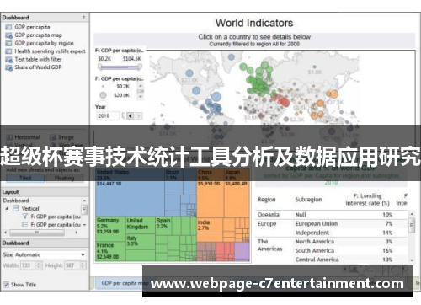Click the sheet icon beside GDP per capita
Image resolution: width=421 pixels, height=305 pixels.
point(8,27)
